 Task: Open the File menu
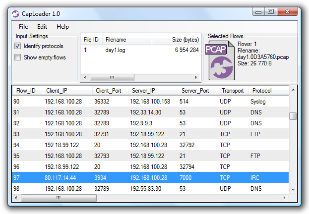tap(23, 27)
